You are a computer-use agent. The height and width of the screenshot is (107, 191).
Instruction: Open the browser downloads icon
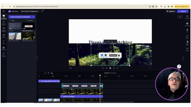tap(165, 7)
